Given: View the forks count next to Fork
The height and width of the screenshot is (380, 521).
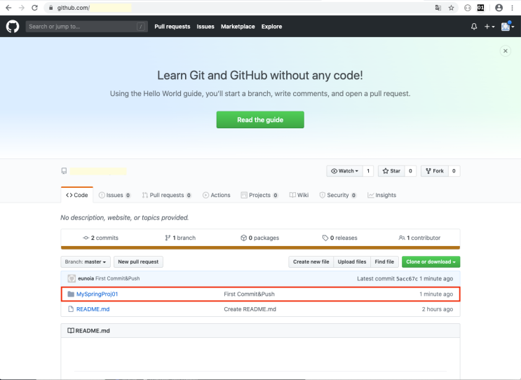Looking at the screenshot, I should (x=454, y=171).
